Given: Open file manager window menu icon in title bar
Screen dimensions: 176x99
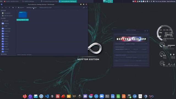Looking at the screenshot, I should (1, 4).
